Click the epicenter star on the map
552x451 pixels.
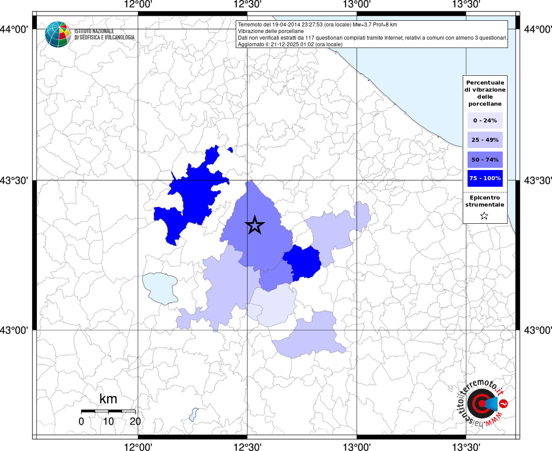point(255,225)
